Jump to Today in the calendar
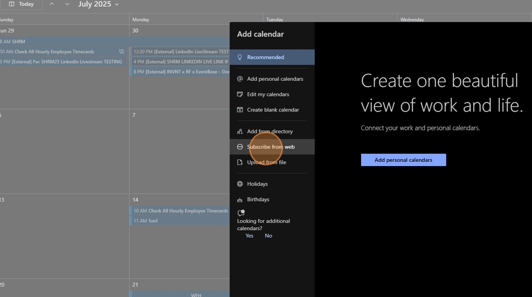The height and width of the screenshot is (297, 532). [x=22, y=4]
